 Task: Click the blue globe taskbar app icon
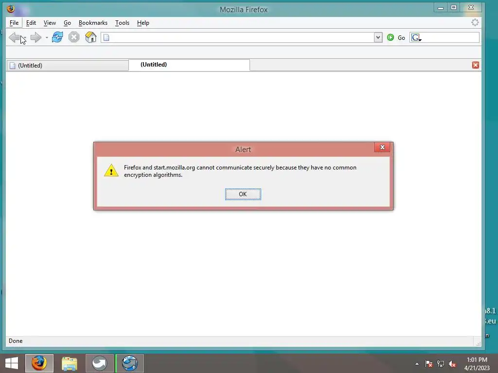pos(129,363)
